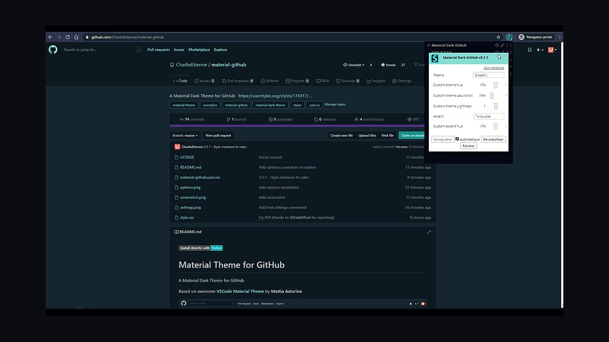Switch to the Code tab

click(x=180, y=81)
